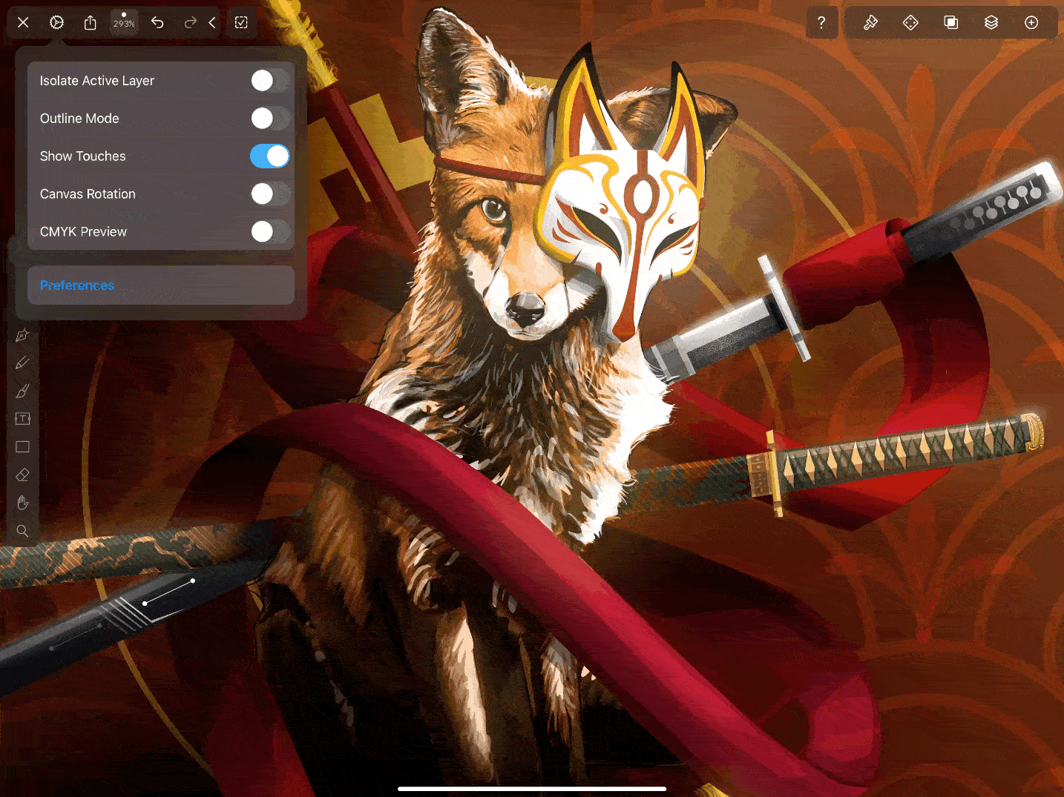Redo the last undone action
This screenshot has width=1064, height=797.
point(190,22)
